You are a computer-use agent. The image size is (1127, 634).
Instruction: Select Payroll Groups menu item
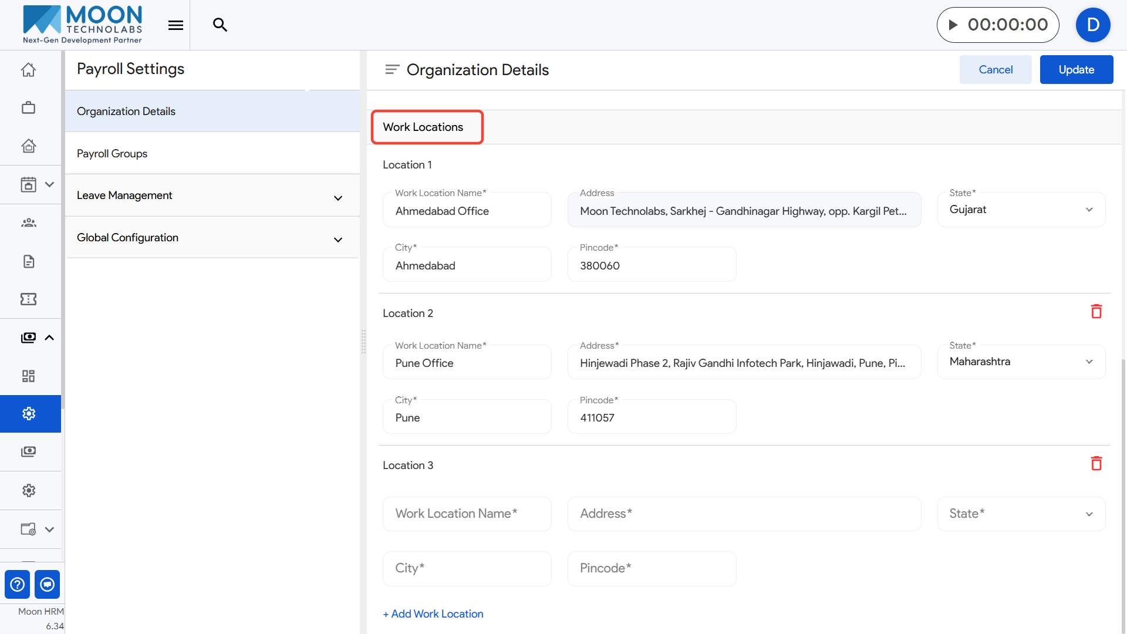tap(112, 153)
